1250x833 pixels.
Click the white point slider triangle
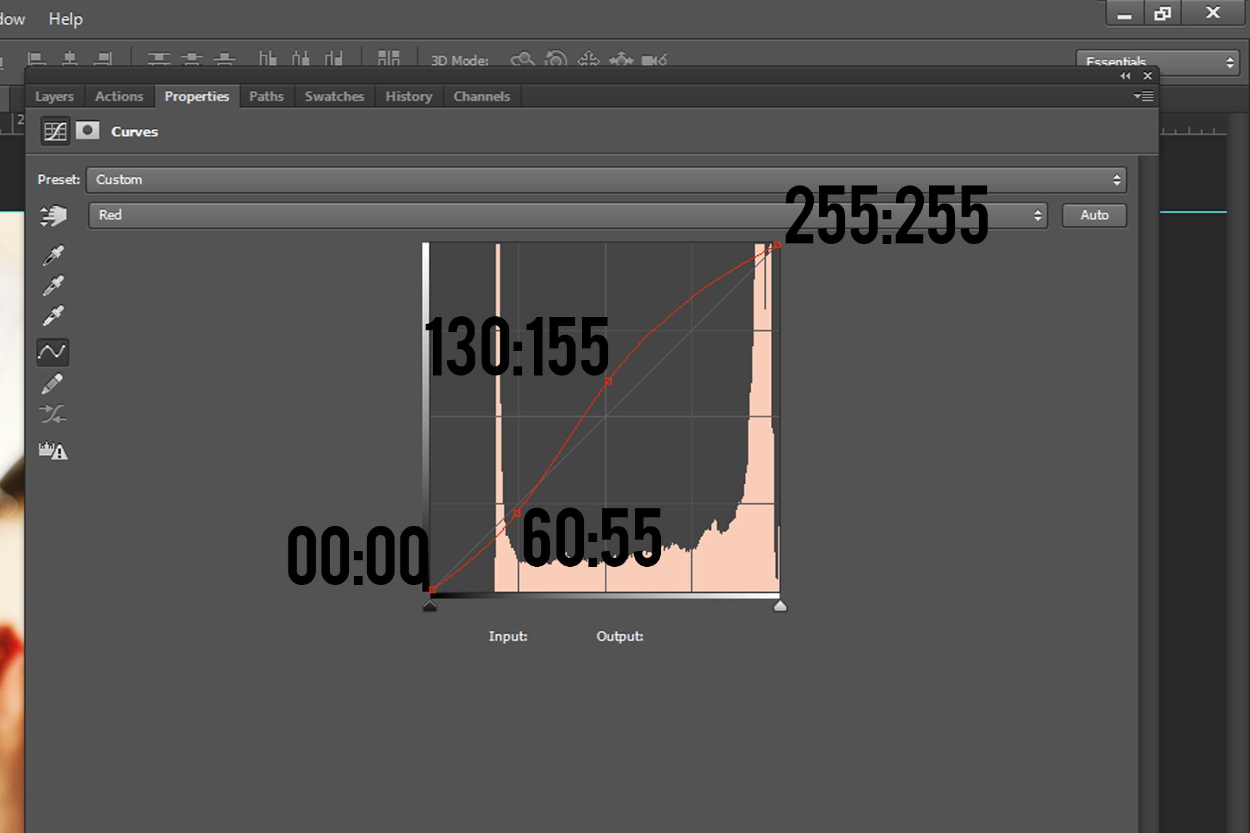780,607
